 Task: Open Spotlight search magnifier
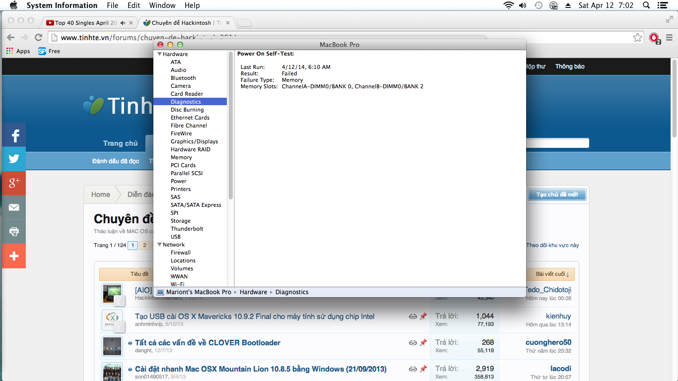646,5
